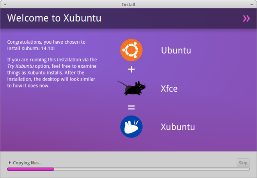Click the orange Ubuntu logo

131,50
